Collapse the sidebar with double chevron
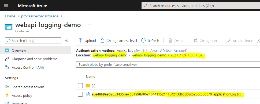 click(x=66, y=41)
